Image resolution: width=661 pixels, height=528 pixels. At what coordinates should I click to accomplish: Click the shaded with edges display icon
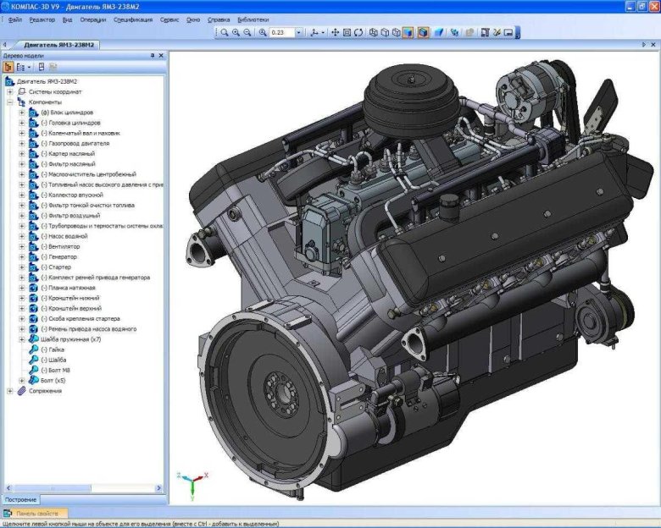422,33
